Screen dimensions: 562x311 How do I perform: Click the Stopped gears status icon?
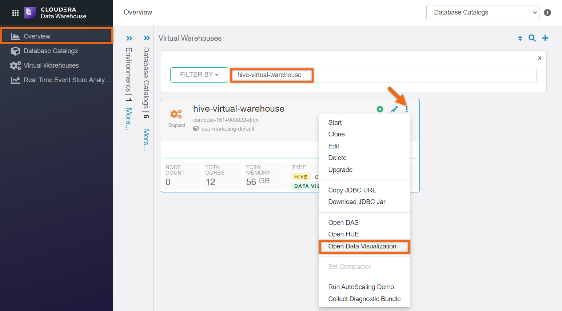176,114
